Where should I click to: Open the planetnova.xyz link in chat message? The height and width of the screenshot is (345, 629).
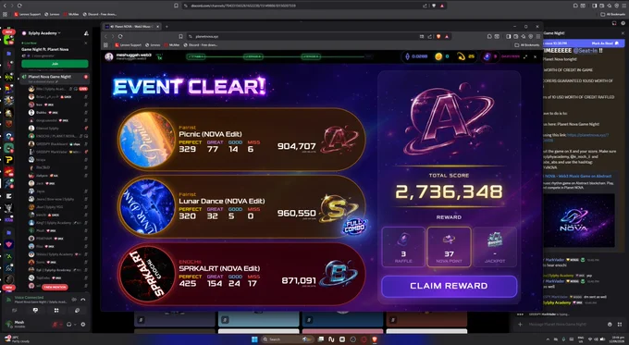(588, 135)
